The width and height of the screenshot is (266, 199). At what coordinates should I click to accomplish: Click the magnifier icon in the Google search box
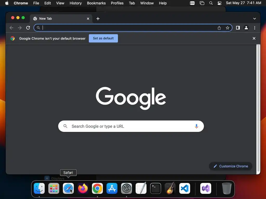coord(65,126)
